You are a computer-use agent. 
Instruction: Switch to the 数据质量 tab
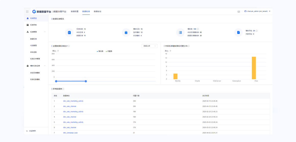click(75, 11)
